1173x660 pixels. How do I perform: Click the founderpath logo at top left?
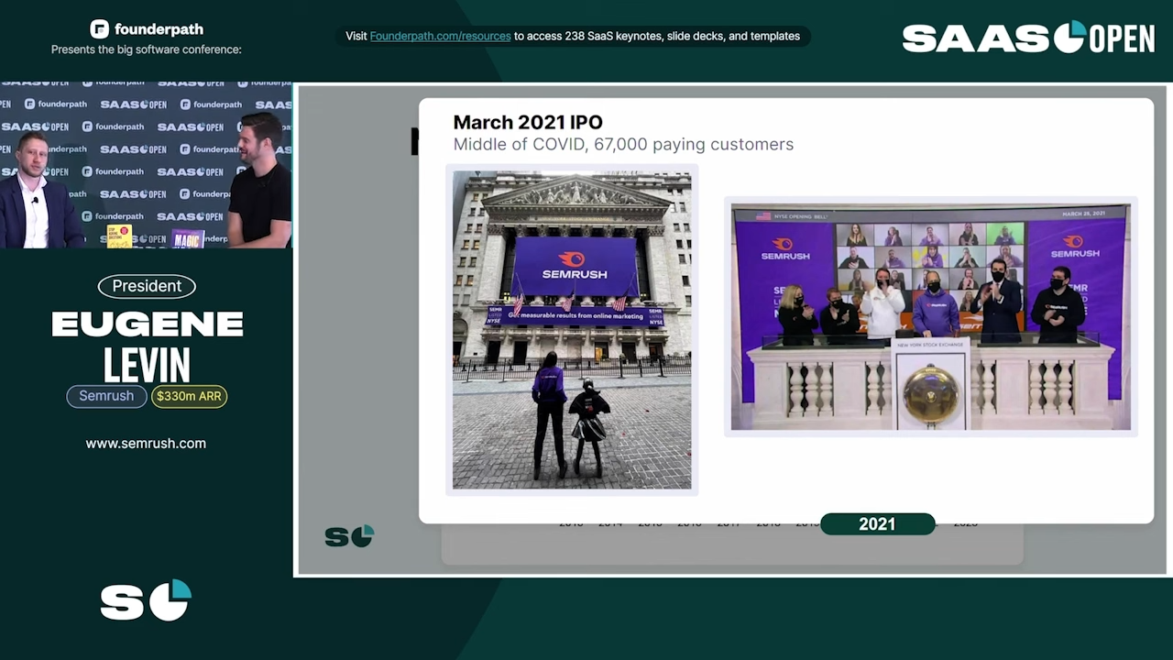tap(147, 29)
